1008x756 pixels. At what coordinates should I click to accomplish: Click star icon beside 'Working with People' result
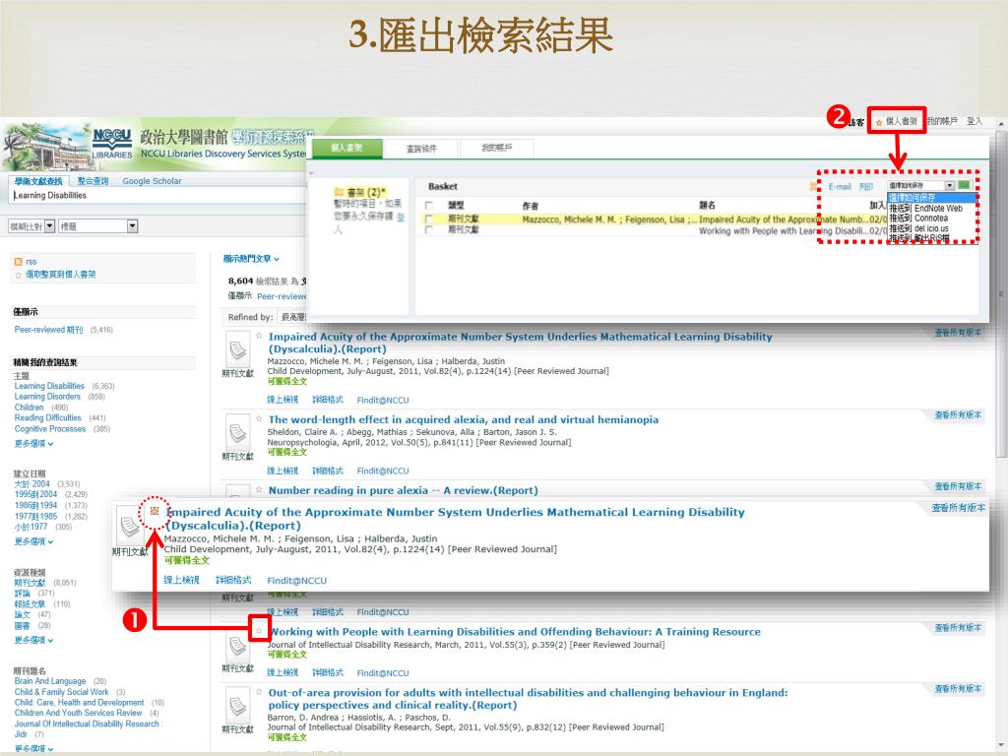259,629
